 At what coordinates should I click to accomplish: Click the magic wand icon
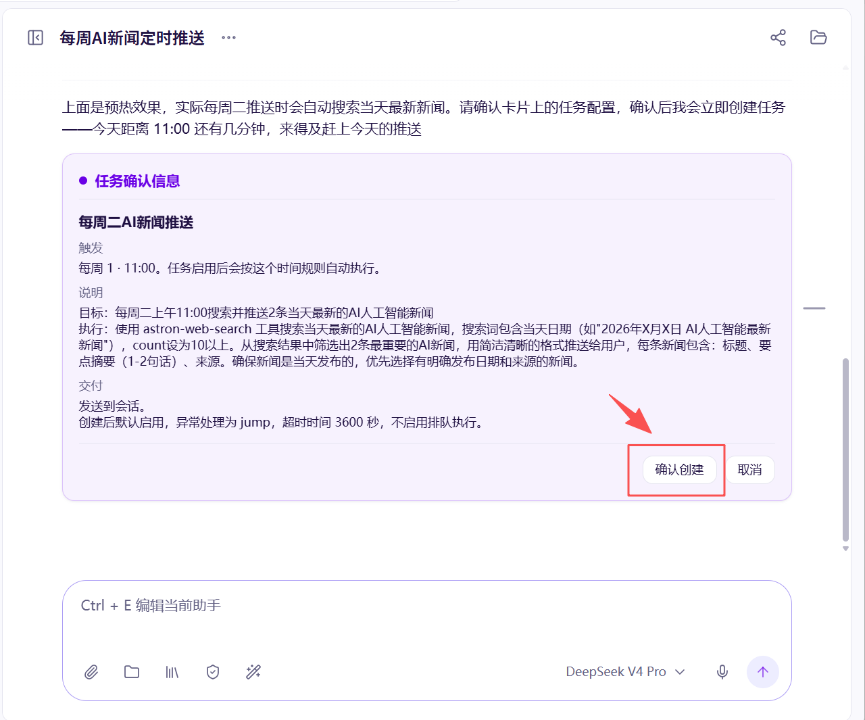[x=253, y=672]
